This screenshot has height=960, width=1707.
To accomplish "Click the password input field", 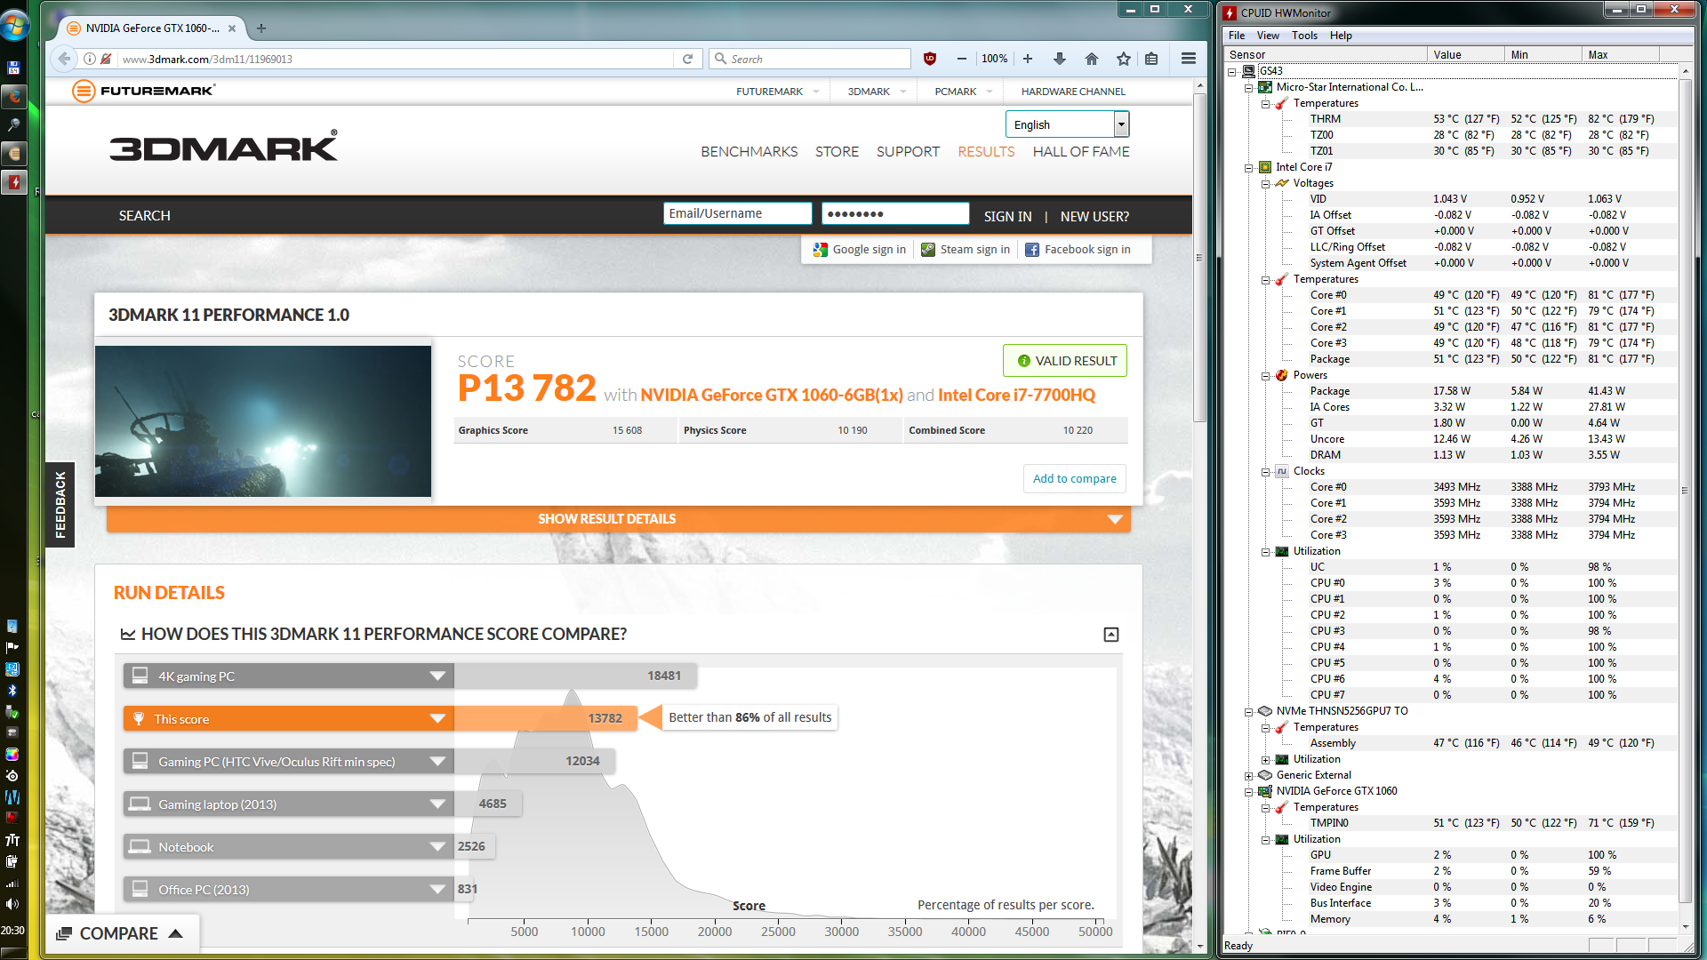I will tap(895, 213).
